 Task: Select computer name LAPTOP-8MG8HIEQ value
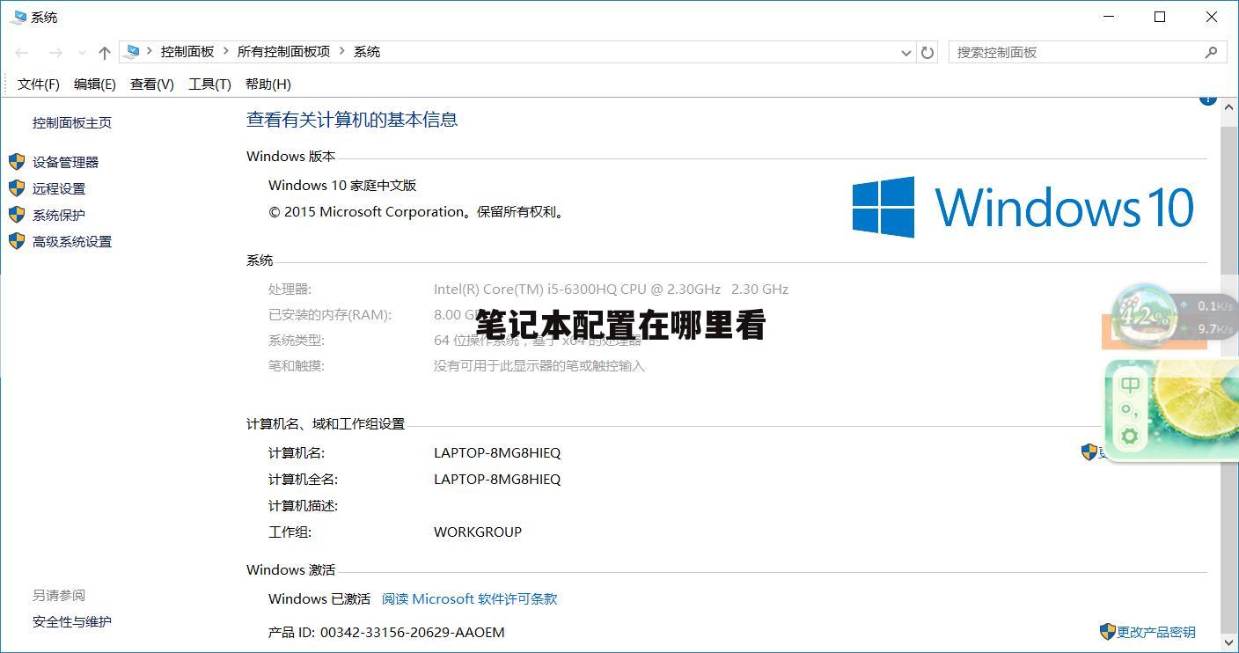pos(497,452)
